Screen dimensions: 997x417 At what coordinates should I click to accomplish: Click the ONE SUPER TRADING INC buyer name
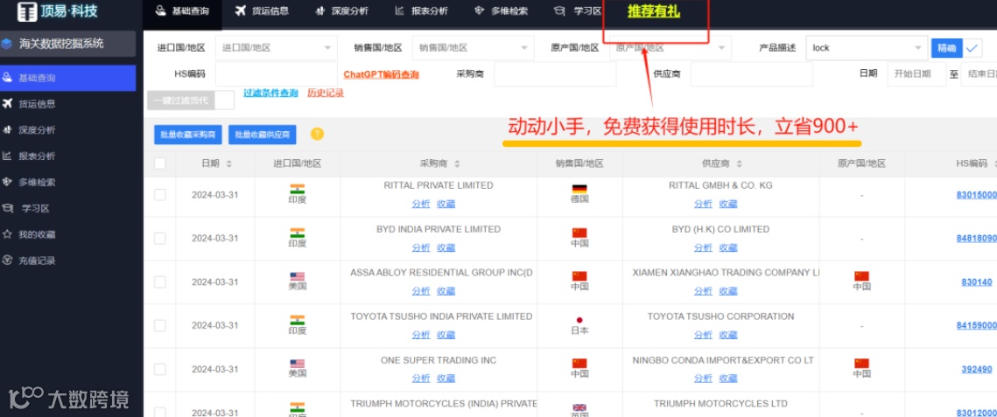(x=438, y=360)
